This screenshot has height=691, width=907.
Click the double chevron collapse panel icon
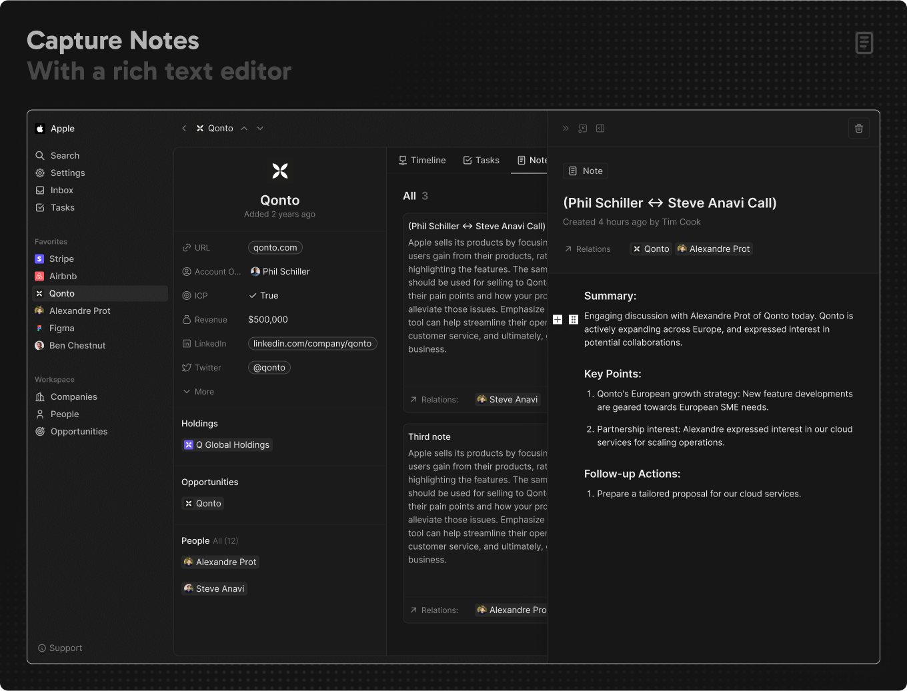[x=566, y=129]
